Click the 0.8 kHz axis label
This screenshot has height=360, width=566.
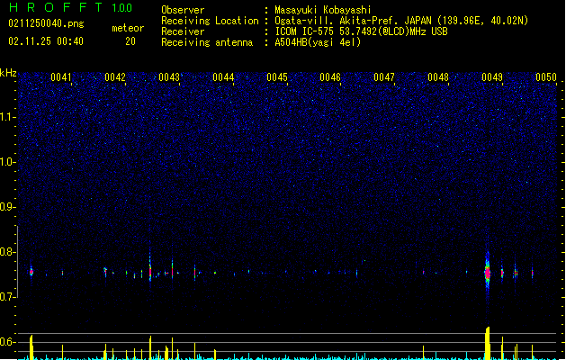coord(7,252)
